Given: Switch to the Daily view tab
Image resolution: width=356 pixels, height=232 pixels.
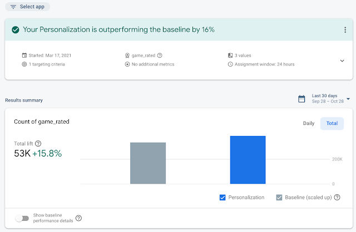Looking at the screenshot, I should point(309,123).
